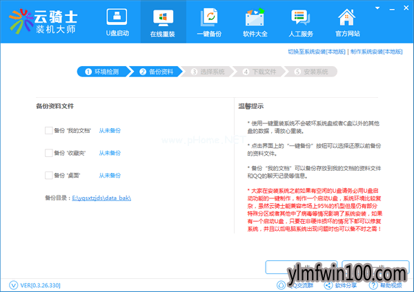Click the 温馨提示 heading
Image resolution: width=414 pixels, height=292 pixels.
coord(251,106)
